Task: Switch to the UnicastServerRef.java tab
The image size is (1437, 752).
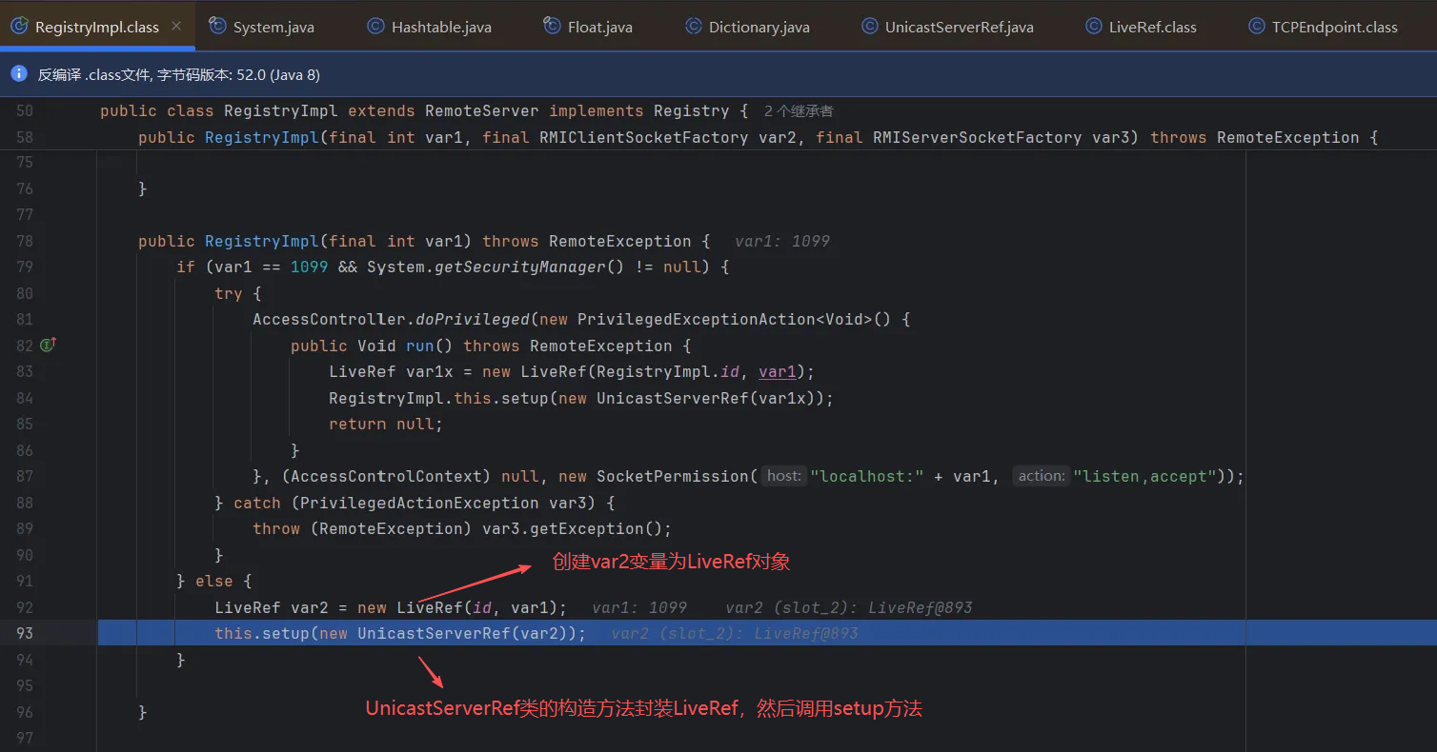Action: click(958, 27)
